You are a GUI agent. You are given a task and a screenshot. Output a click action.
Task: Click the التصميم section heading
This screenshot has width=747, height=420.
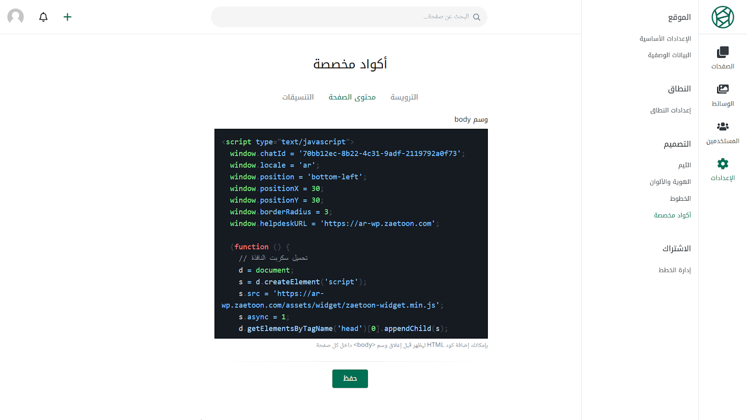tap(677, 144)
